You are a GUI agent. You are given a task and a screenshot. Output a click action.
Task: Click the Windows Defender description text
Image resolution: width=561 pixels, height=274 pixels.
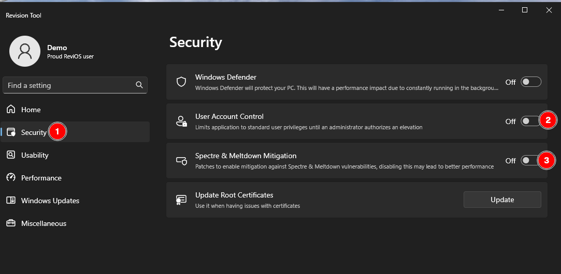click(x=347, y=87)
